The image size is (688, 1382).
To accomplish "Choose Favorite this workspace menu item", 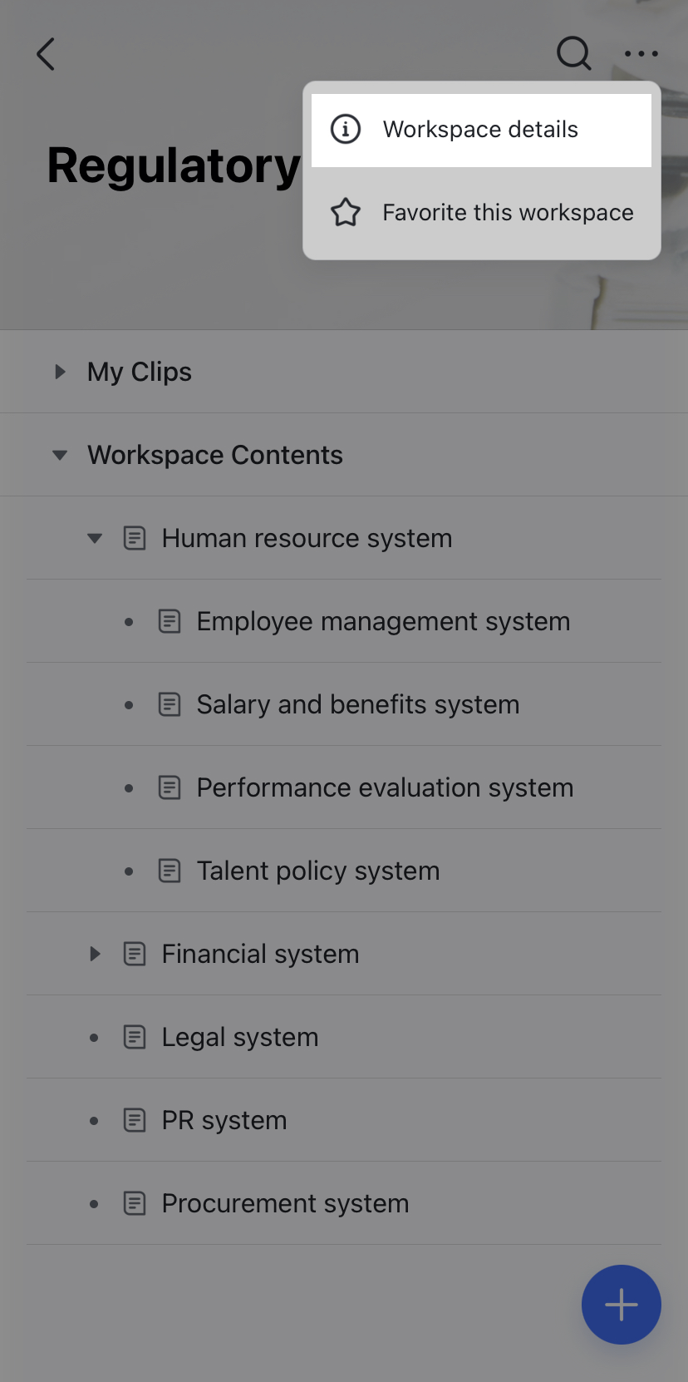I will 508,213.
